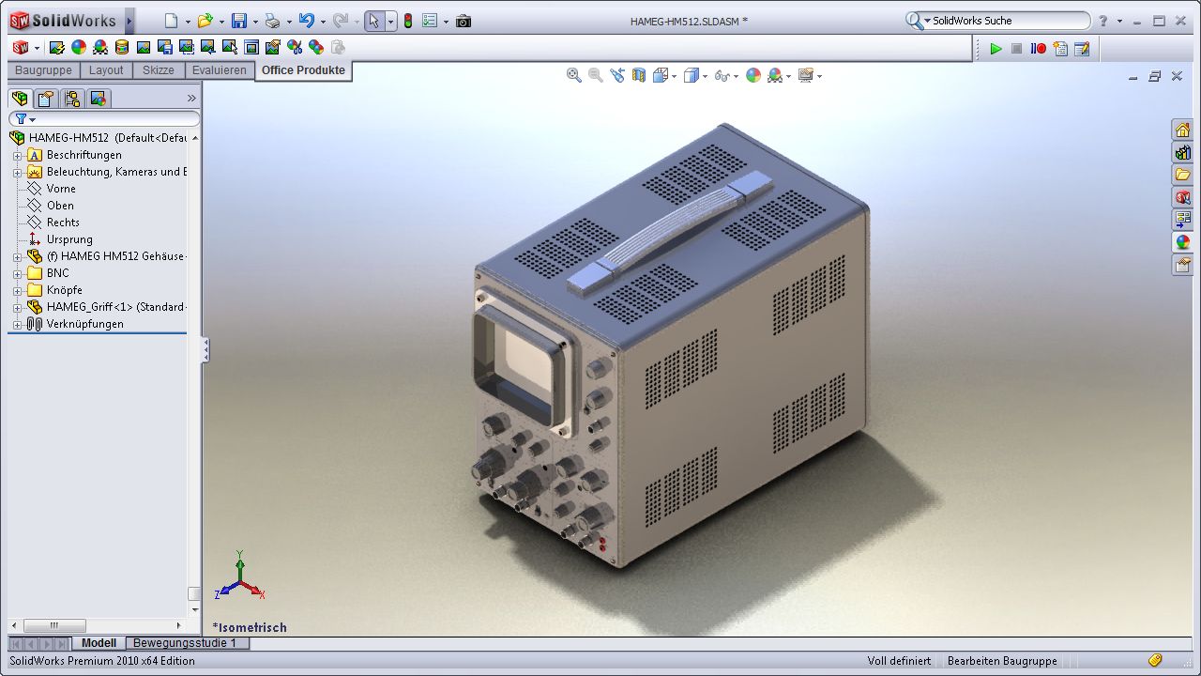Image resolution: width=1201 pixels, height=676 pixels.
Task: Click the feature tree filter field
Action: (x=104, y=119)
